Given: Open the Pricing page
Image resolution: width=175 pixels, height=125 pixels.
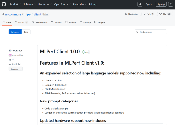Looking at the screenshot, I should 92,4.
